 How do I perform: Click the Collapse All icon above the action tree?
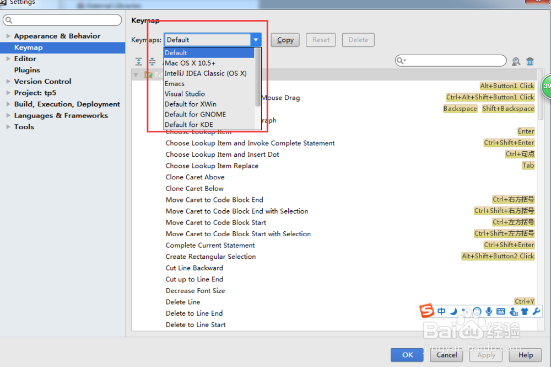coord(152,62)
